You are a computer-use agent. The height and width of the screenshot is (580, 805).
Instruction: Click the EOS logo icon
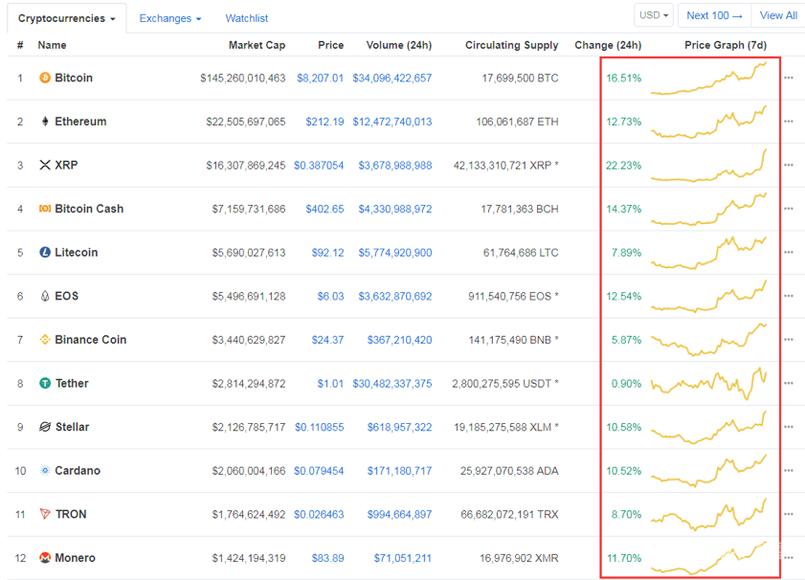pos(45,296)
